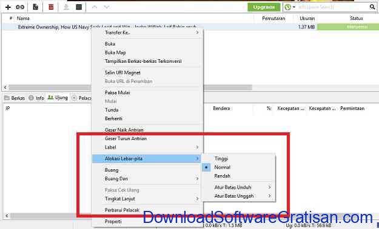Click the search magnifier icon

tap(372, 7)
